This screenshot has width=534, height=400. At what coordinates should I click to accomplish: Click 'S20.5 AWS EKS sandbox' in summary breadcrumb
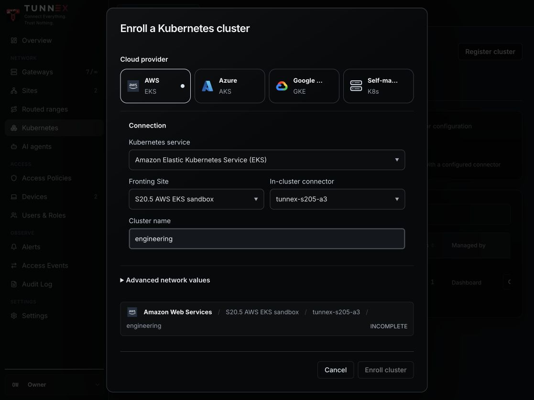click(x=262, y=312)
